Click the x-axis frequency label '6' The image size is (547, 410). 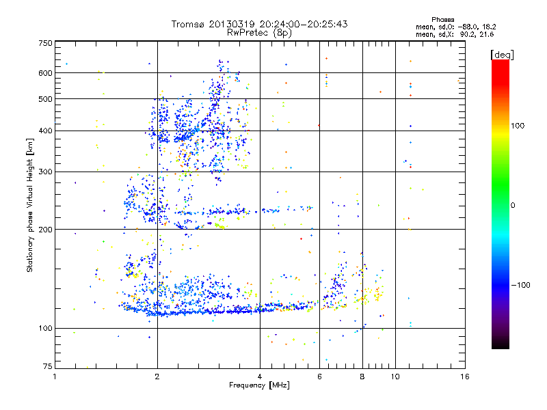click(x=319, y=377)
